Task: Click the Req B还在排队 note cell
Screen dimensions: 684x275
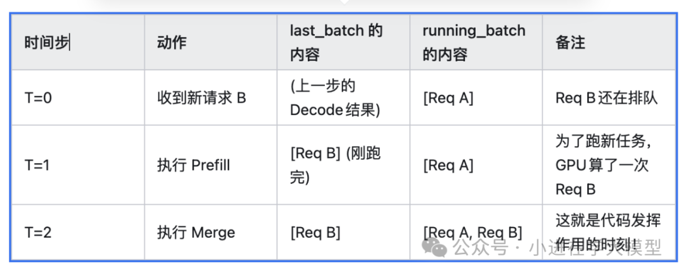Action: pos(606,98)
